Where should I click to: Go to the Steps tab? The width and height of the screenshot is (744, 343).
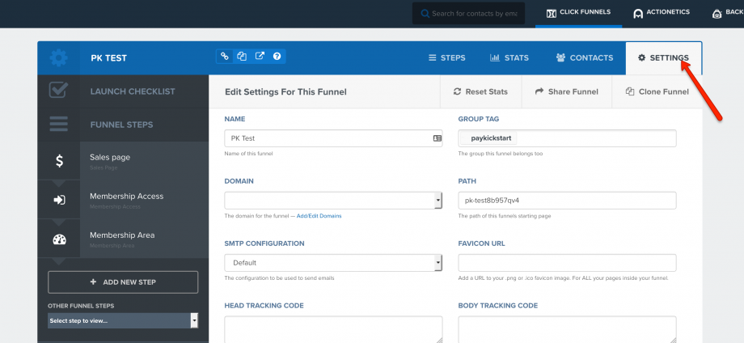click(x=446, y=58)
